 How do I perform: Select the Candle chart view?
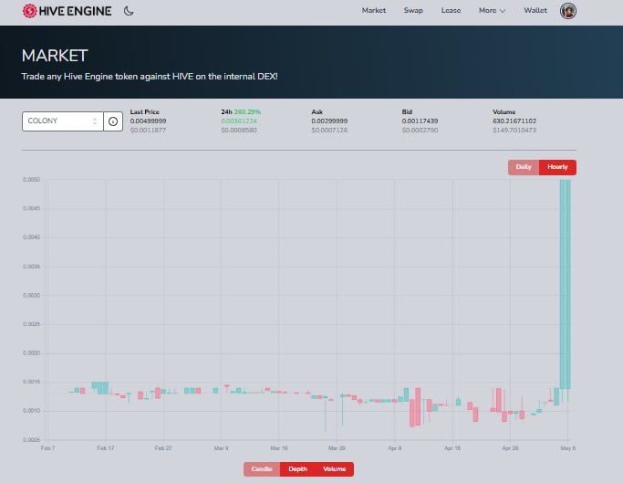click(x=262, y=469)
